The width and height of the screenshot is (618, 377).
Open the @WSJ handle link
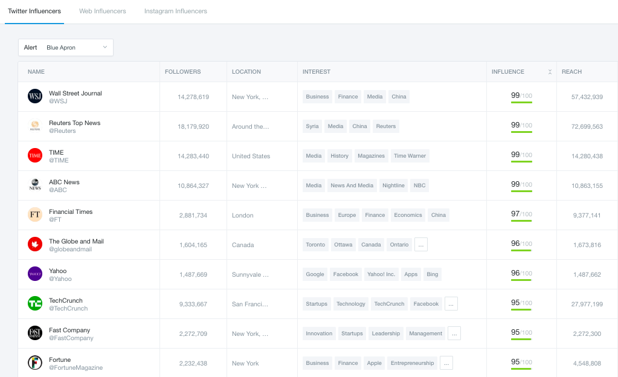click(x=58, y=101)
